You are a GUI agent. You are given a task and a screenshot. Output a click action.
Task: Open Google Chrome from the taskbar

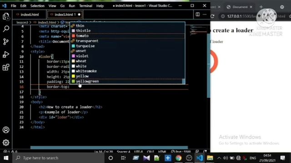coord(178,158)
